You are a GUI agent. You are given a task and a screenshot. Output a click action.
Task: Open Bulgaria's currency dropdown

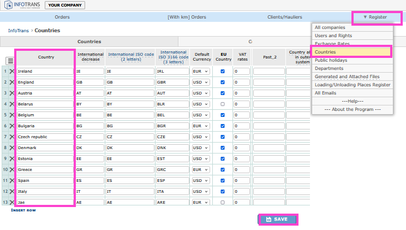point(201,126)
